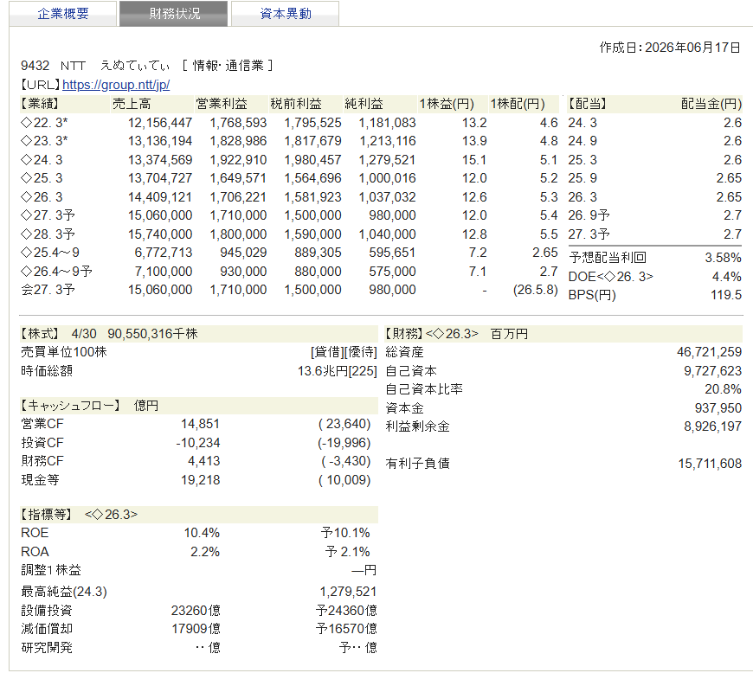The width and height of the screenshot is (753, 673).
Task: Click the 配当金(円) header
Action: coord(711,104)
